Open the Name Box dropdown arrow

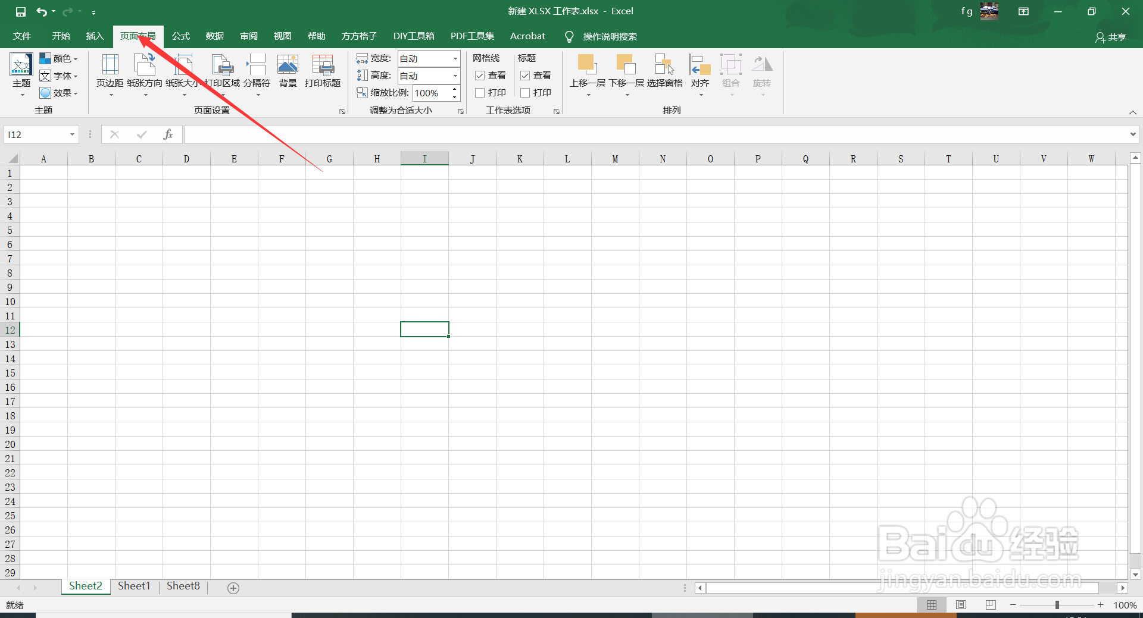click(x=72, y=134)
